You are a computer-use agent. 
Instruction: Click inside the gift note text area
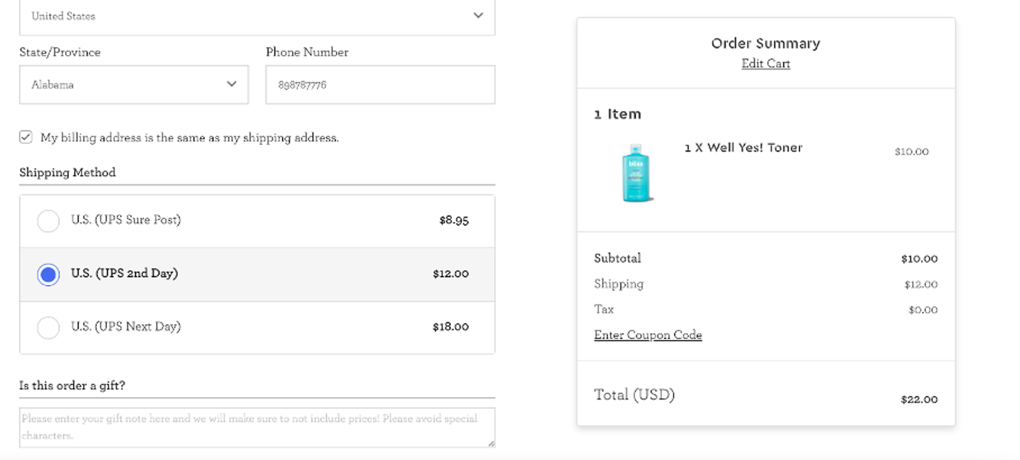257,427
